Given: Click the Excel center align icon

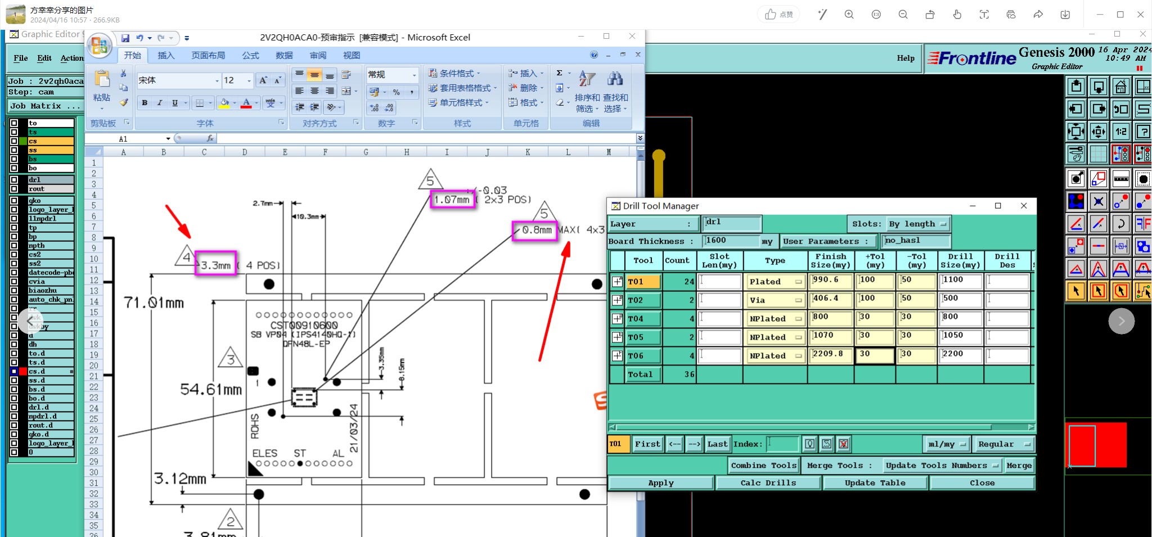Looking at the screenshot, I should [314, 91].
